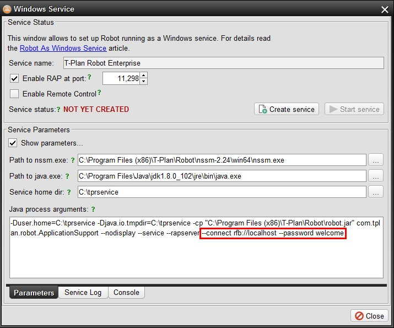This screenshot has width=394, height=328.
Task: Browse for java.exe path
Action: pos(376,176)
